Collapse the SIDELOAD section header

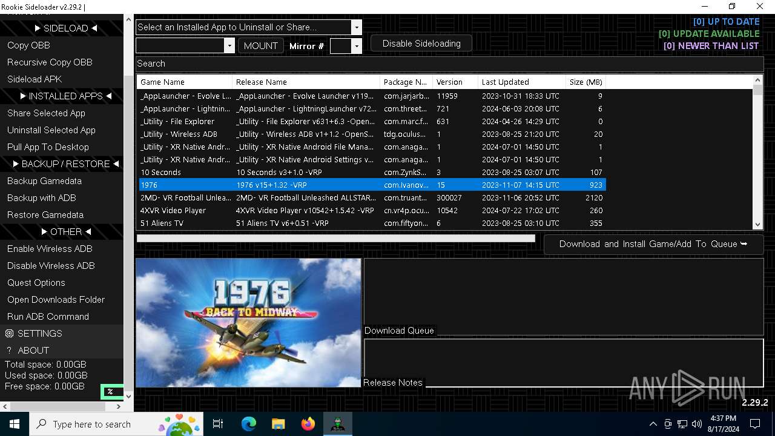coord(65,28)
